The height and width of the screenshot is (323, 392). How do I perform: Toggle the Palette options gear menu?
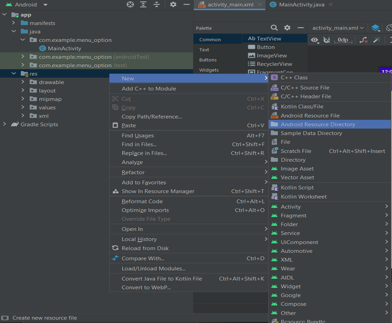pyautogui.click(x=287, y=28)
